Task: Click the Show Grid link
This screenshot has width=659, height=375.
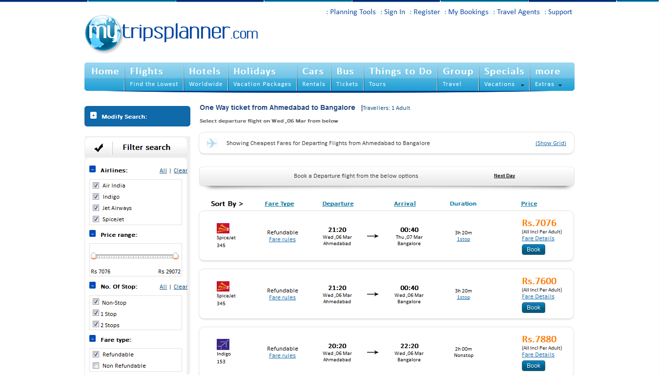Action: coord(551,143)
